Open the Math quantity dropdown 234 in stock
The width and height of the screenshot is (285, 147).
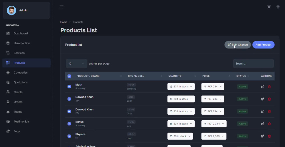(181, 86)
